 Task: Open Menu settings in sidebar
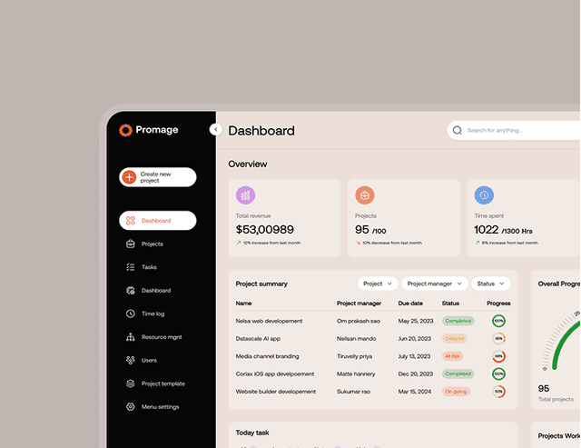tap(160, 407)
